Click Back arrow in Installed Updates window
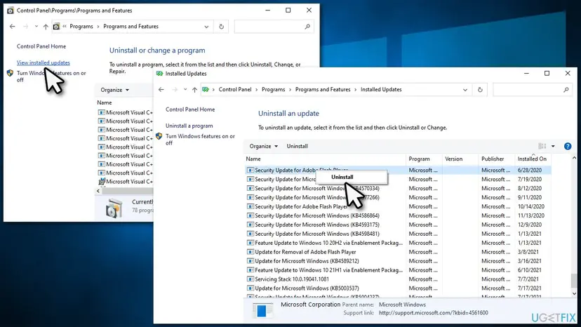 [x=161, y=90]
